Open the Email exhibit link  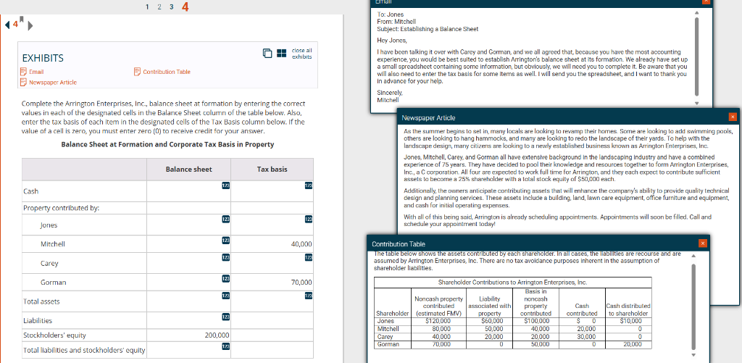pos(36,72)
